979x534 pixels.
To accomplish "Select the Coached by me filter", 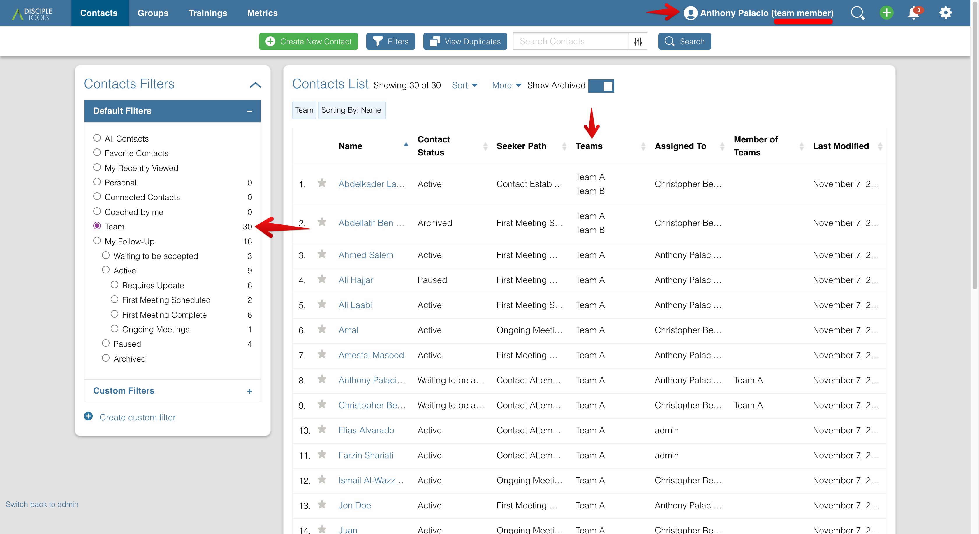I will pyautogui.click(x=97, y=212).
